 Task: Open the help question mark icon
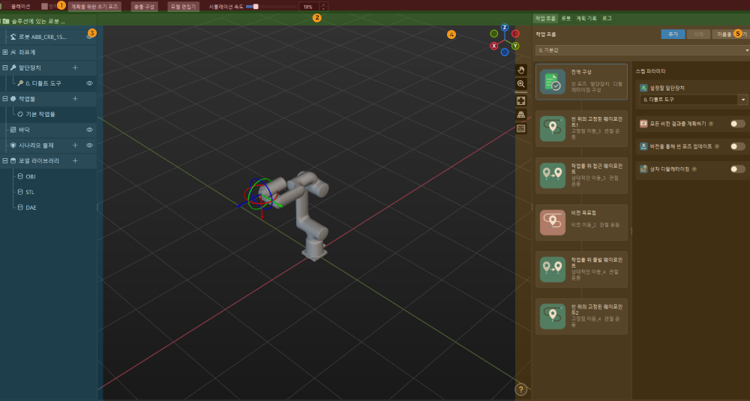pos(521,389)
